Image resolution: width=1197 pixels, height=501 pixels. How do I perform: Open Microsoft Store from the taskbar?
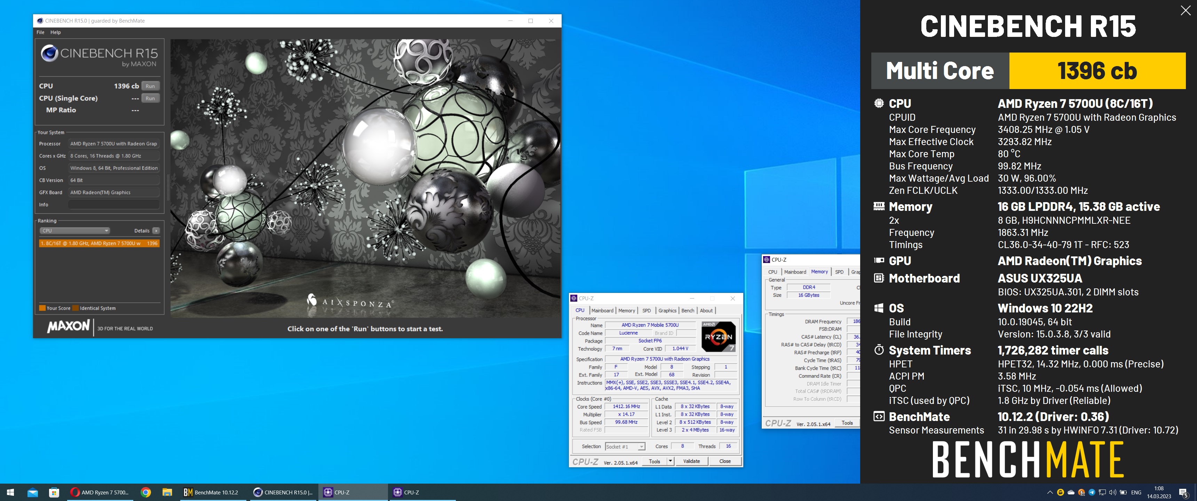pos(54,492)
